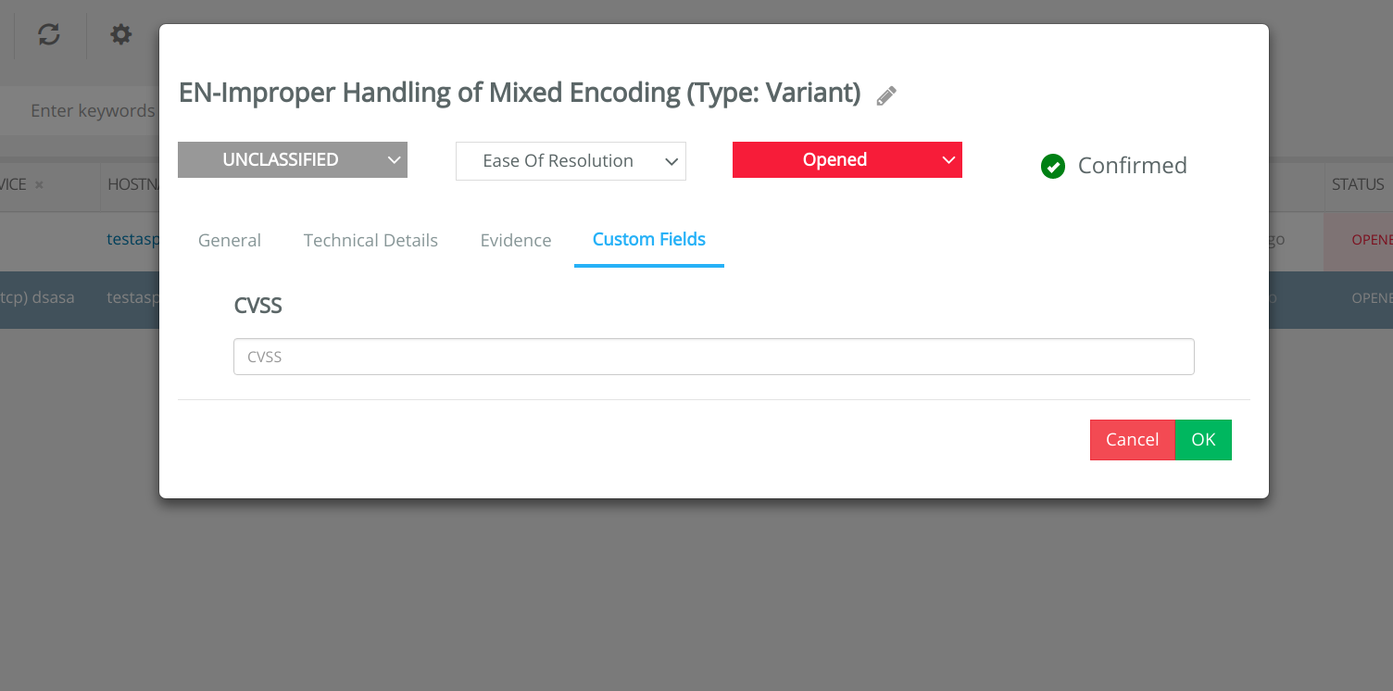Viewport: 1393px width, 691px height.
Task: Click the Enter keywords search field
Action: [x=93, y=111]
